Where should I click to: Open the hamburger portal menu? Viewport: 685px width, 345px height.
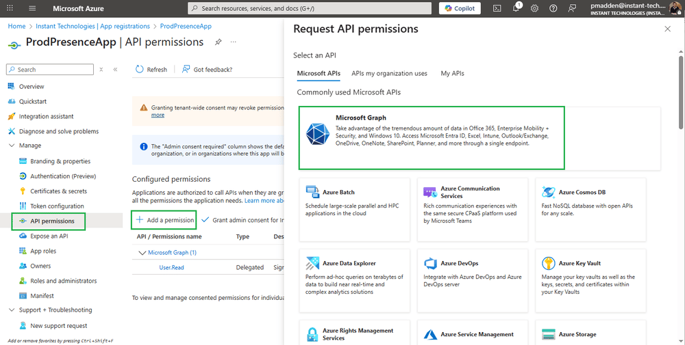coord(32,8)
